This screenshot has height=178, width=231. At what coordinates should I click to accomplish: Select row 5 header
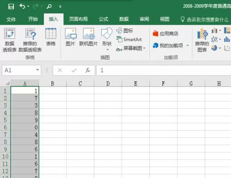click(x=5, y=120)
